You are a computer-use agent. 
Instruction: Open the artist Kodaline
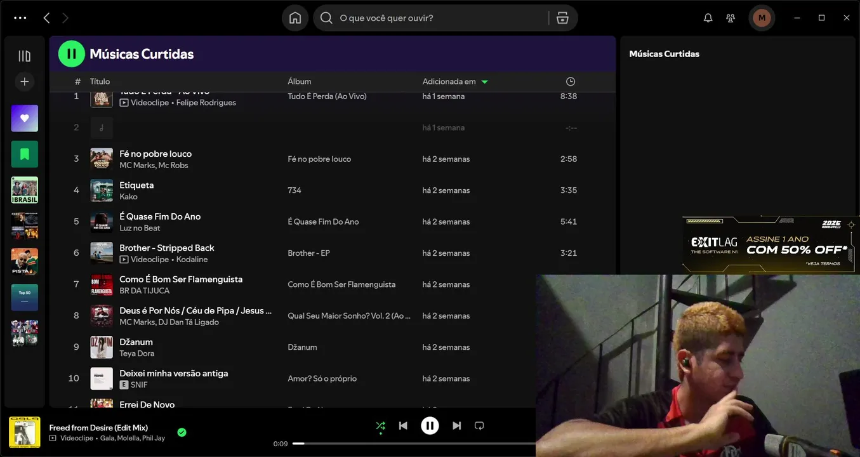[x=192, y=259]
